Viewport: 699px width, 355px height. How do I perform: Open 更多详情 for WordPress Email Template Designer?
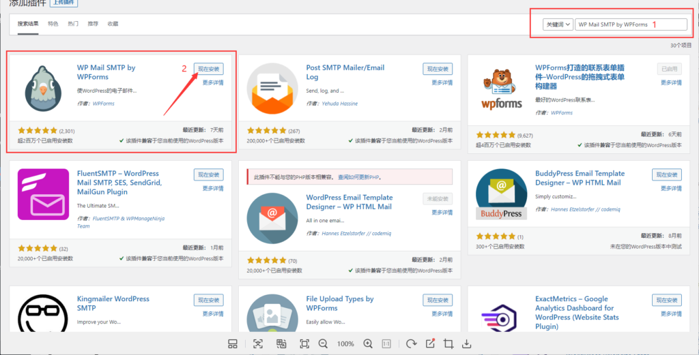pos(442,212)
